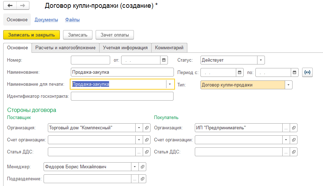The width and height of the screenshot is (323, 186).
Task: Expand Наименование для печати dropdown arrow
Action: tap(170, 84)
